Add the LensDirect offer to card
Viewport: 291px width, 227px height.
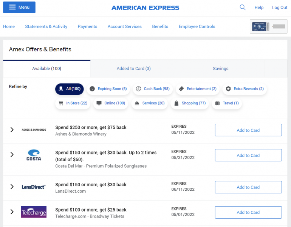pos(248,187)
